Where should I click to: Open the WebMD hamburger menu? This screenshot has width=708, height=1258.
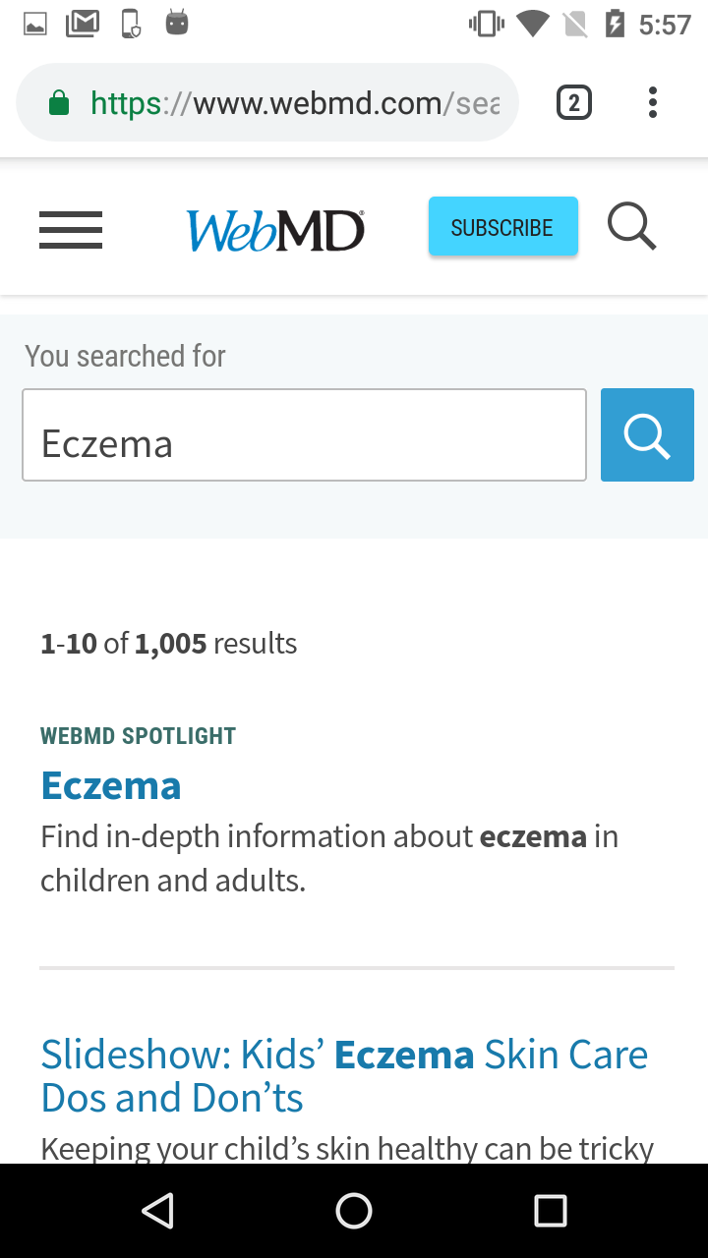click(x=71, y=230)
